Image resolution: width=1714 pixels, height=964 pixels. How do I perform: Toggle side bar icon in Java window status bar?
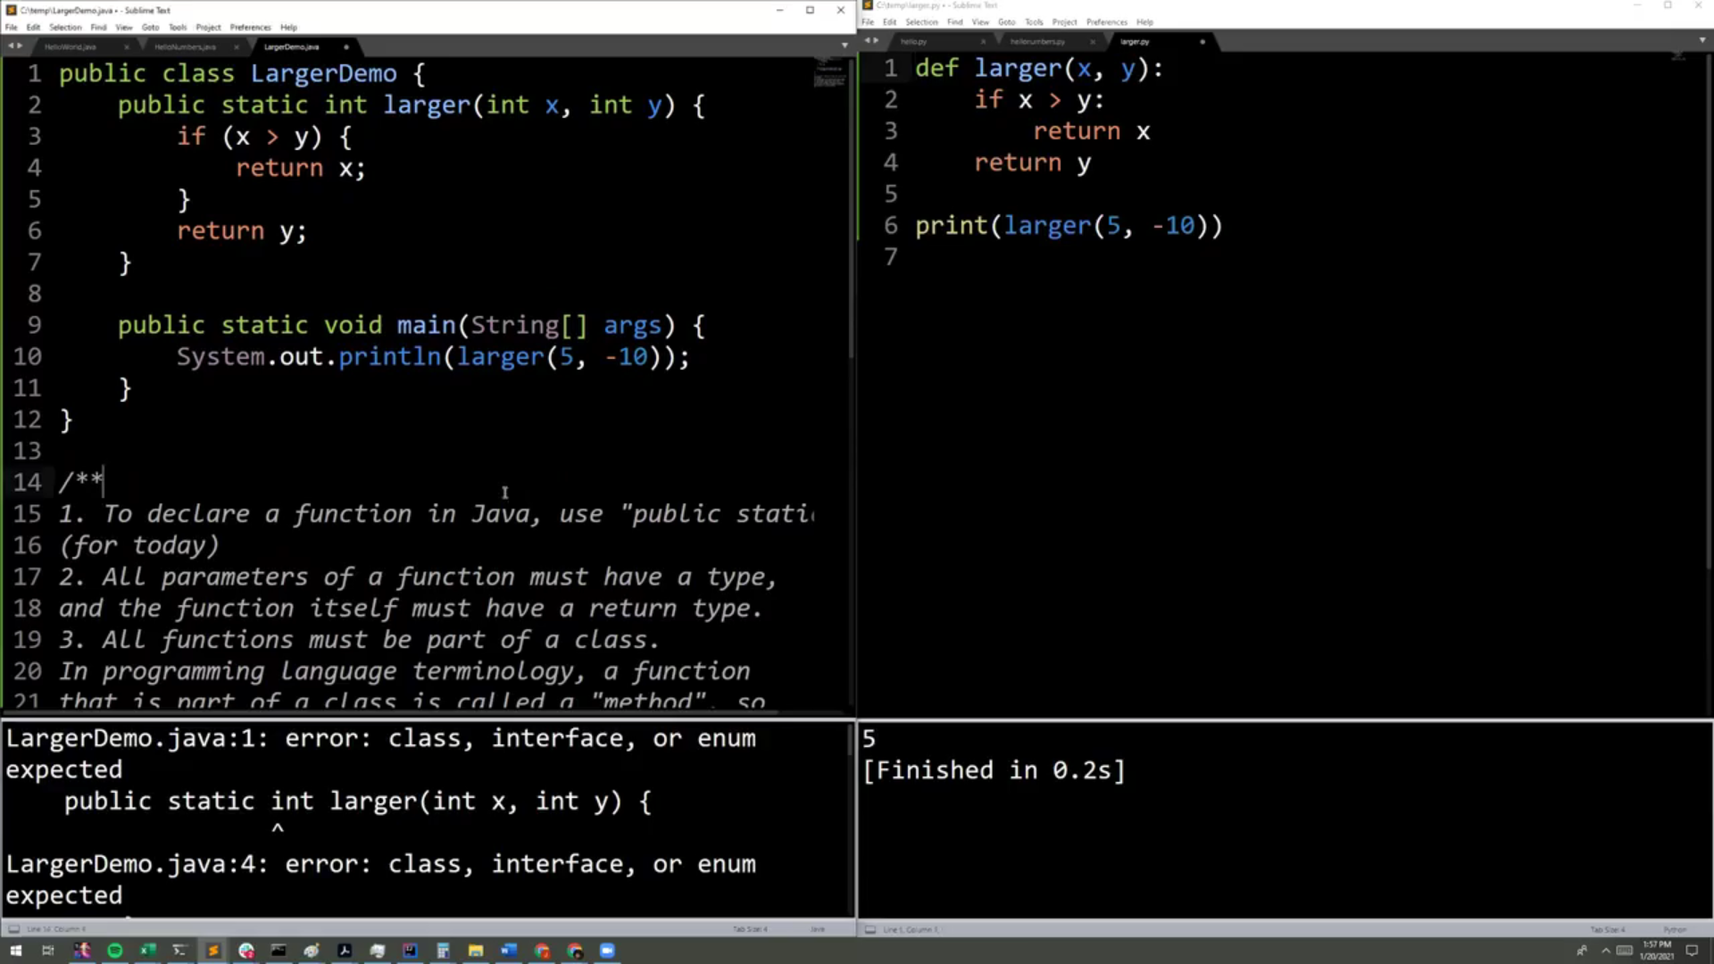(13, 929)
